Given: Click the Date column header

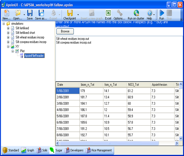Looking at the screenshot, I should (x=68, y=85).
